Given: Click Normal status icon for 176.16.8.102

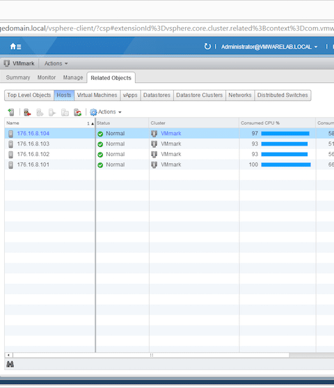Looking at the screenshot, I should [100, 155].
